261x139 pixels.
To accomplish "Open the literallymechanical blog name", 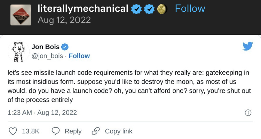I will (x=83, y=8).
